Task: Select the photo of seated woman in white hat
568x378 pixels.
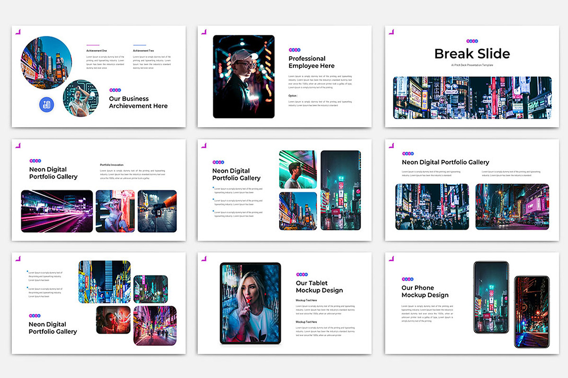Action: tap(115, 211)
